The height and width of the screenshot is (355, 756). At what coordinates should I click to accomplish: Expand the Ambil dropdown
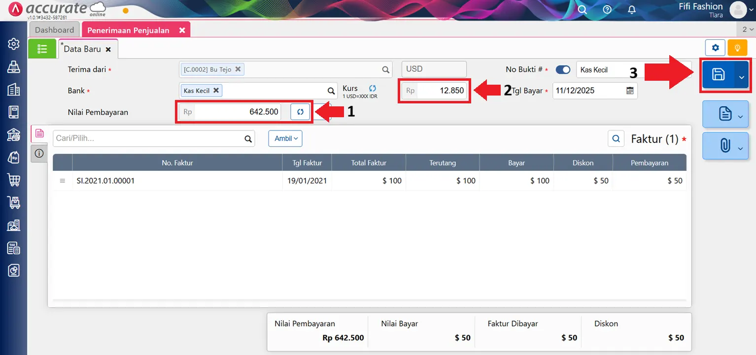pyautogui.click(x=285, y=138)
